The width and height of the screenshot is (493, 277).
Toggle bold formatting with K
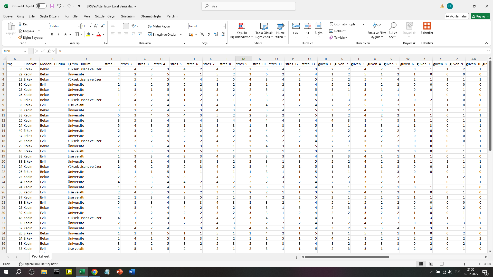coord(52,34)
